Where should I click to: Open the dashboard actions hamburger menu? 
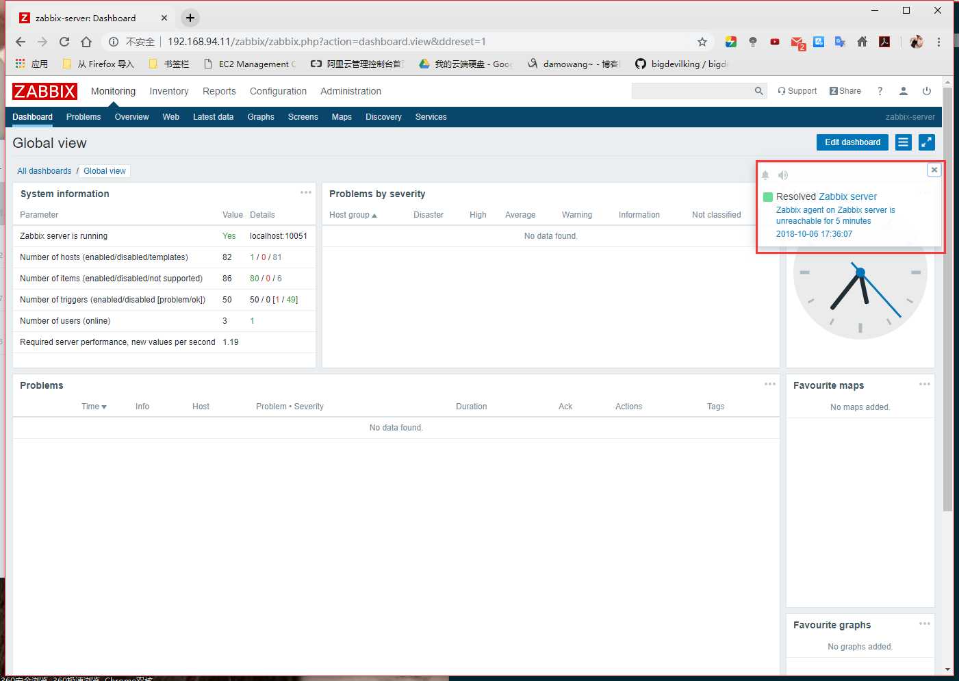[904, 142]
